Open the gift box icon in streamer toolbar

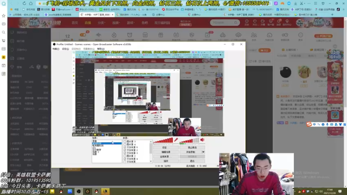(160, 36)
